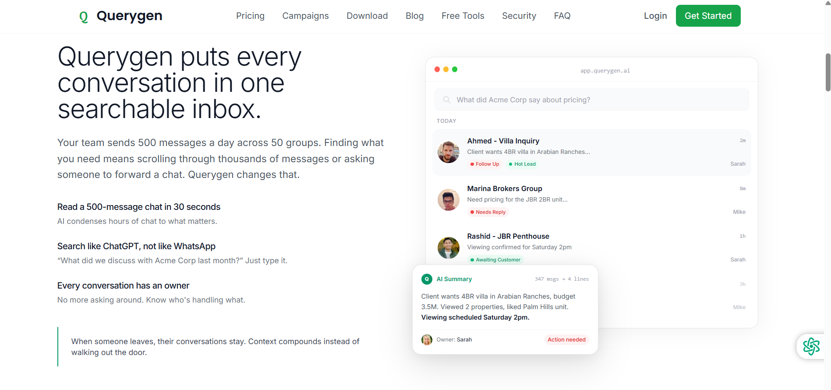Viewport: 831px width, 390px height.
Task: Open the chat assistant widget icon
Action: (811, 346)
